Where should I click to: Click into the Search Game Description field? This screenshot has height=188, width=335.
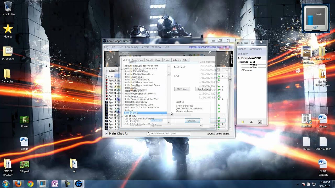168,133
